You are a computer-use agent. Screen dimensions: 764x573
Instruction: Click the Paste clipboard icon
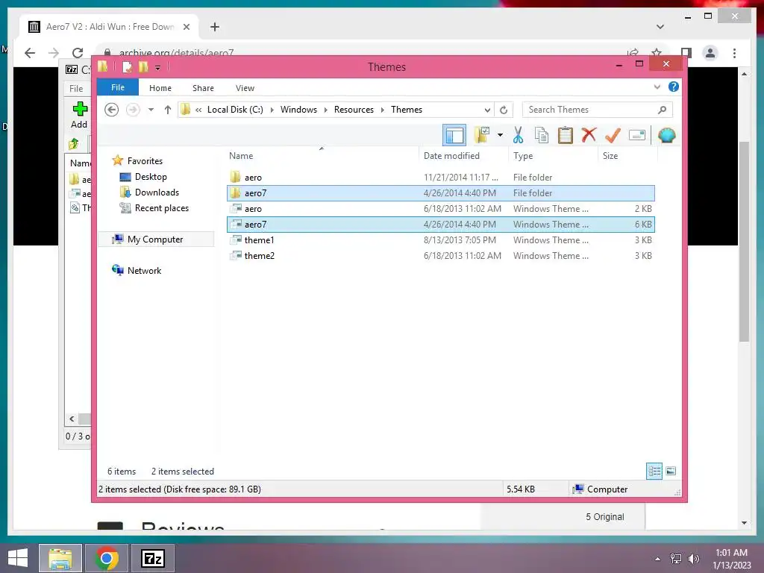click(x=566, y=135)
